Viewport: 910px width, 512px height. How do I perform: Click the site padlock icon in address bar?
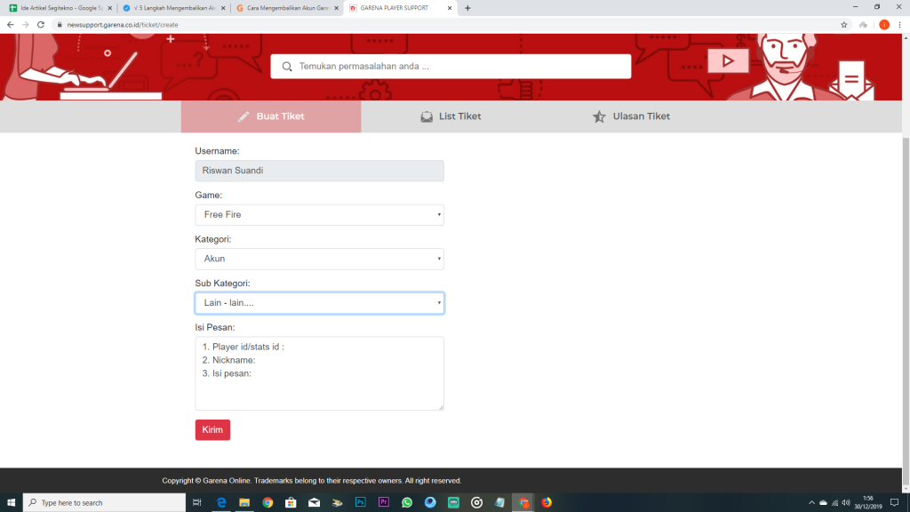tap(60, 25)
